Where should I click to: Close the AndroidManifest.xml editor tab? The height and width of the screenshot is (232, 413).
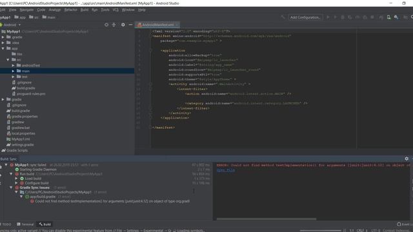click(x=177, y=25)
